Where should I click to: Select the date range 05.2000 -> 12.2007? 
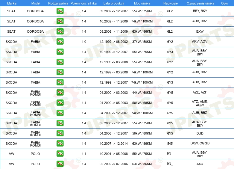[114, 123]
